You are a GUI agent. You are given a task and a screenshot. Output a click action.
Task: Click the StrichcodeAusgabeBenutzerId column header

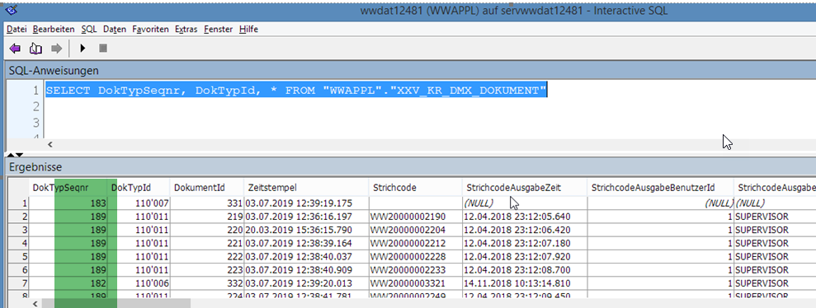coord(660,187)
